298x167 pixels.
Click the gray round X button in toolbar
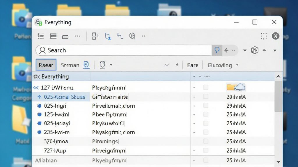275,36
